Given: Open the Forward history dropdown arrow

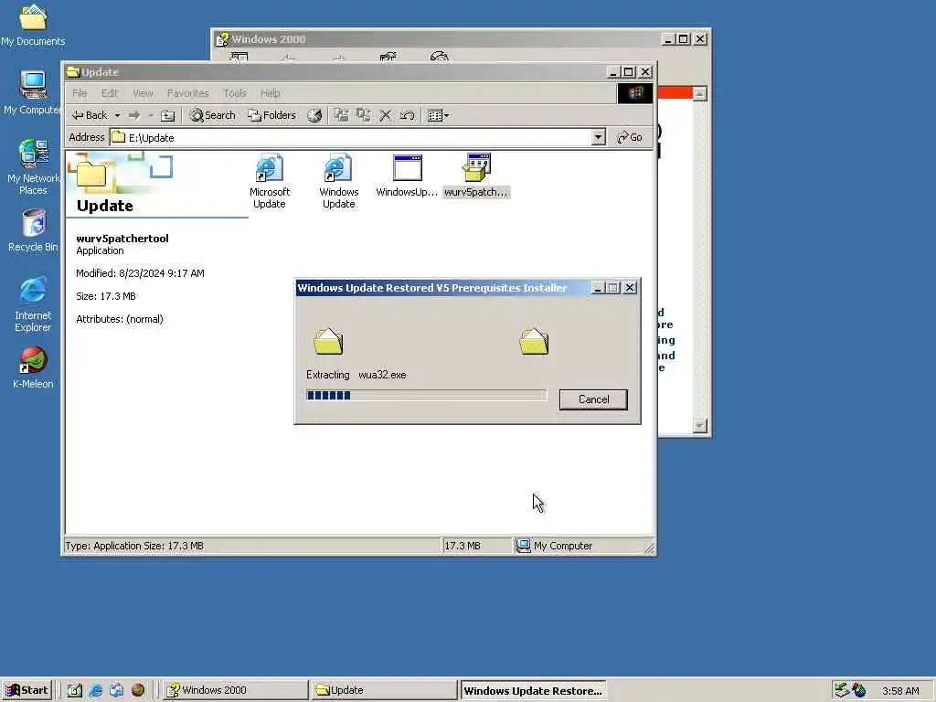Looking at the screenshot, I should point(151,115).
